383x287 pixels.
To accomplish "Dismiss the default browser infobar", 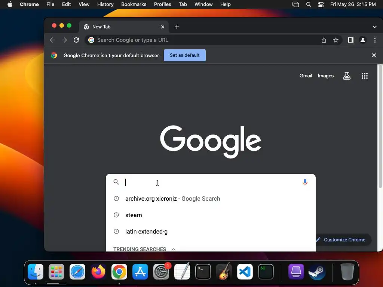I will (x=374, y=55).
